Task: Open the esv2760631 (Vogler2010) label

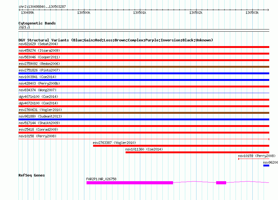Action: point(40,110)
